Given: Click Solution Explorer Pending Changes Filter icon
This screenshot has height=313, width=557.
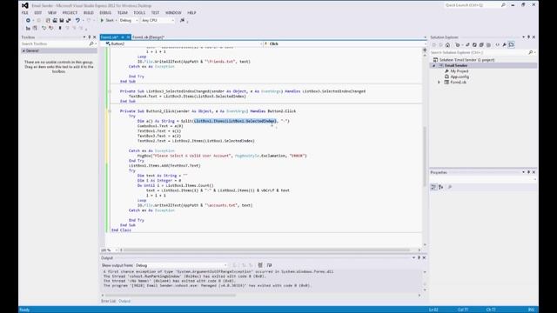Looking at the screenshot, I should point(458,44).
